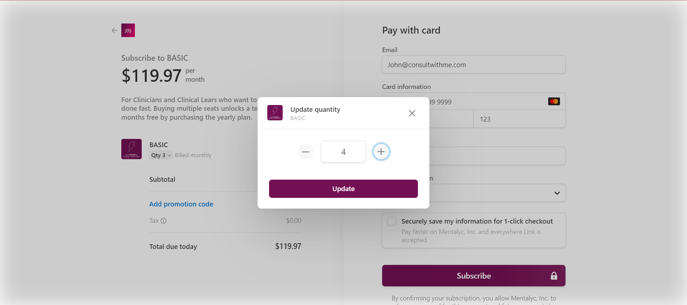Open the Qty 3 dropdown
The image size is (687, 305).
(161, 155)
